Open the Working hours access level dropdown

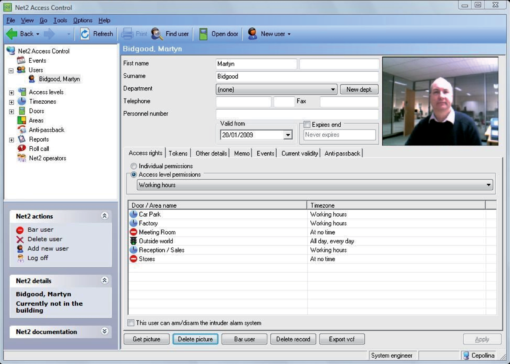pyautogui.click(x=488, y=185)
